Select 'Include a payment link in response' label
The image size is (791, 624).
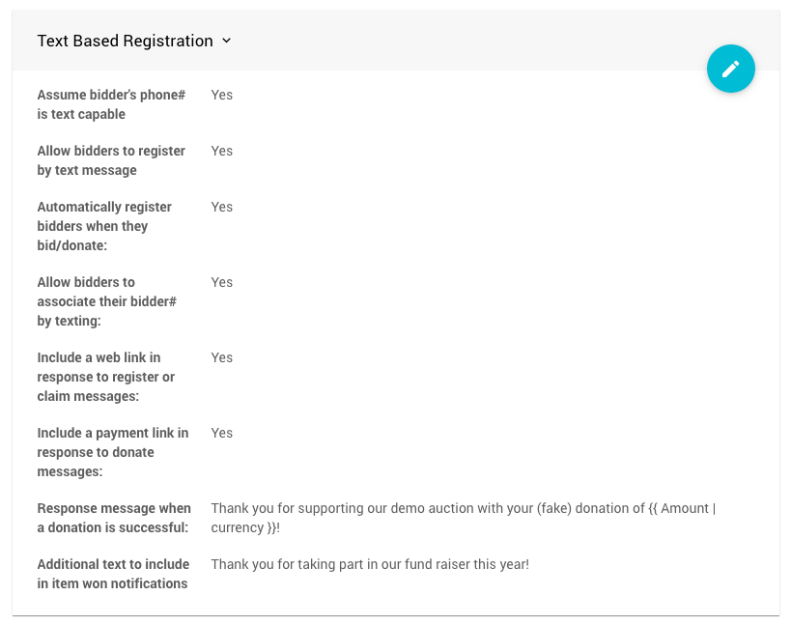[x=112, y=452]
